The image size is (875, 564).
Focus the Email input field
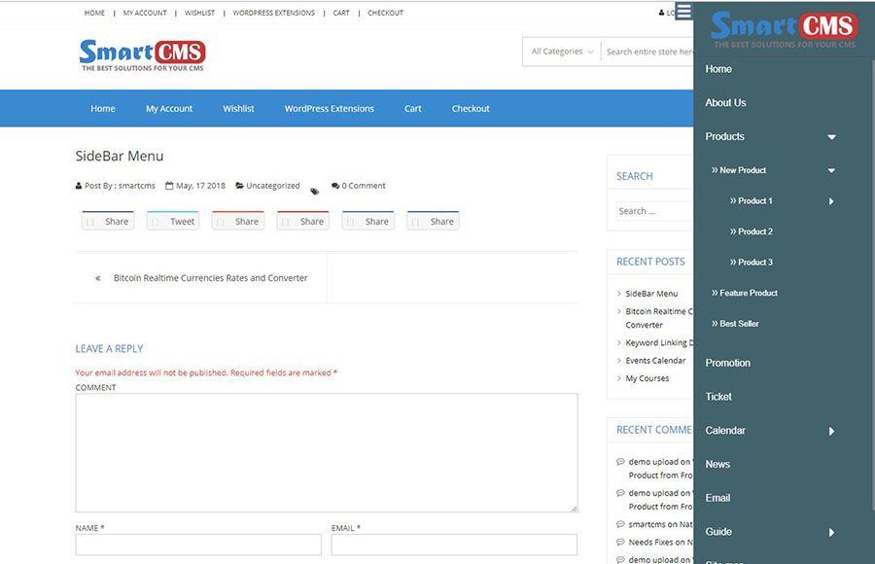click(454, 545)
